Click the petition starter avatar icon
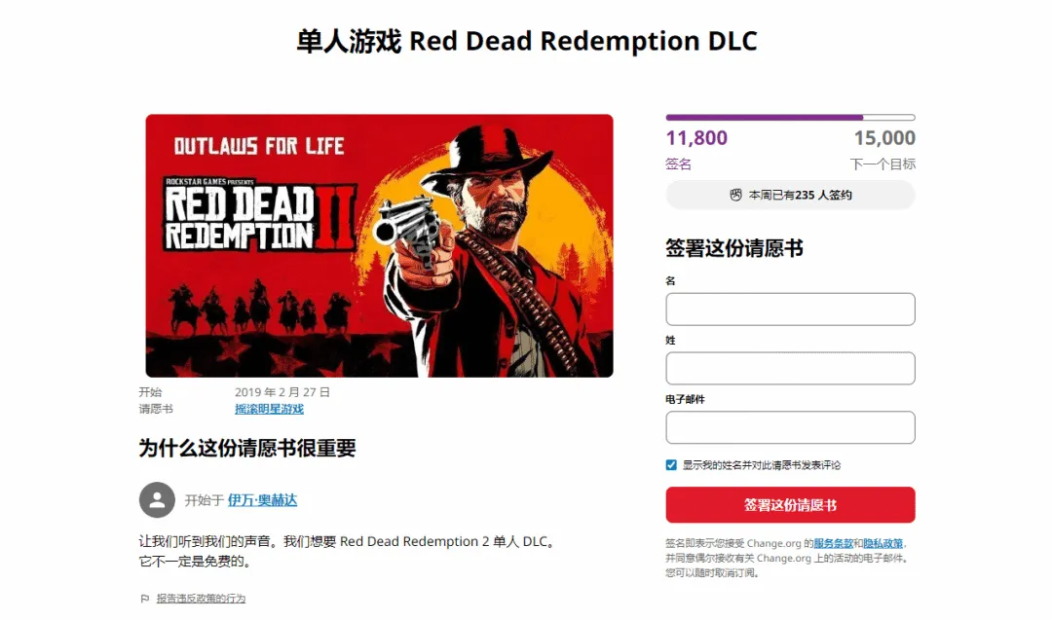Screen dimensions: 1052x620 (157, 499)
